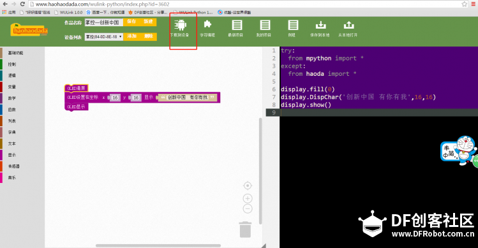The width and height of the screenshot is (478, 248).
Task: Click the y value 16 field
Action: (x=136, y=98)
